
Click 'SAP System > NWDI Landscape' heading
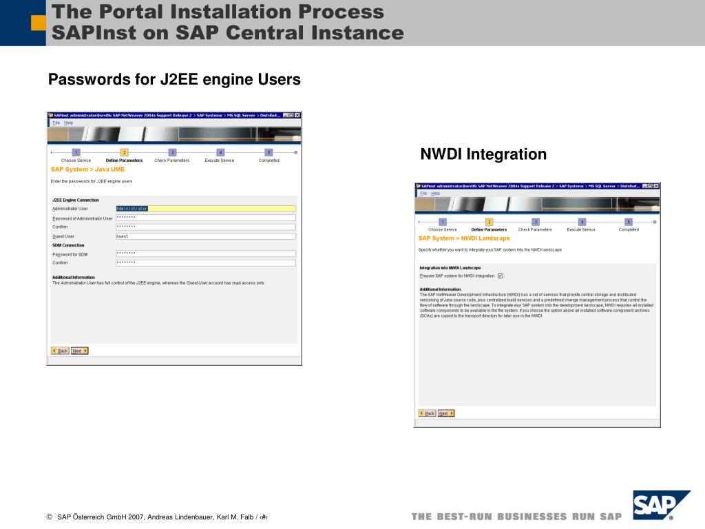[x=464, y=238]
